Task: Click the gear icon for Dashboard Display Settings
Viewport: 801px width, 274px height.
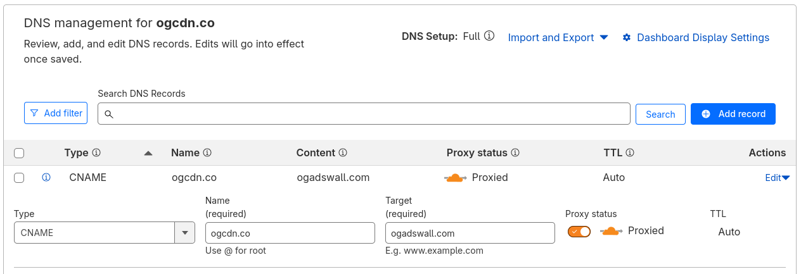Action: (627, 37)
